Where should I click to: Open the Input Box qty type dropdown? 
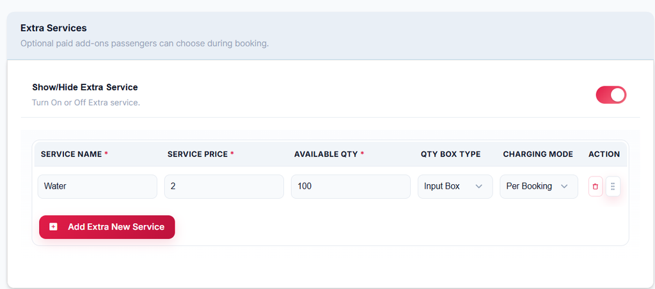(455, 186)
